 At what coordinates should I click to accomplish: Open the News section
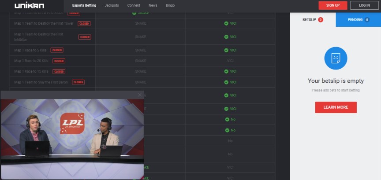coord(153,5)
